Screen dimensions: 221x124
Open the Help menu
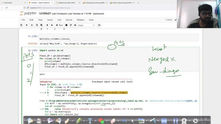tap(91, 20)
